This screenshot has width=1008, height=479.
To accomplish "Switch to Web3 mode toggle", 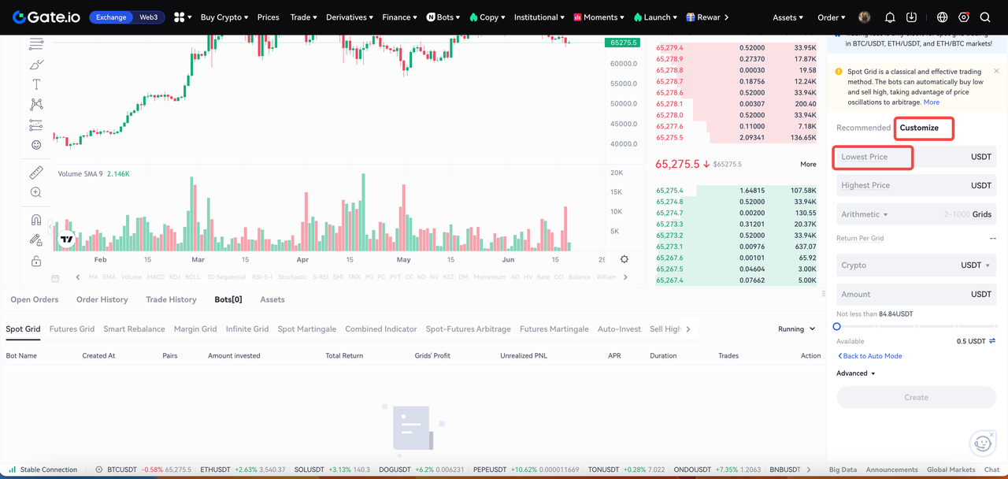I will 148,17.
